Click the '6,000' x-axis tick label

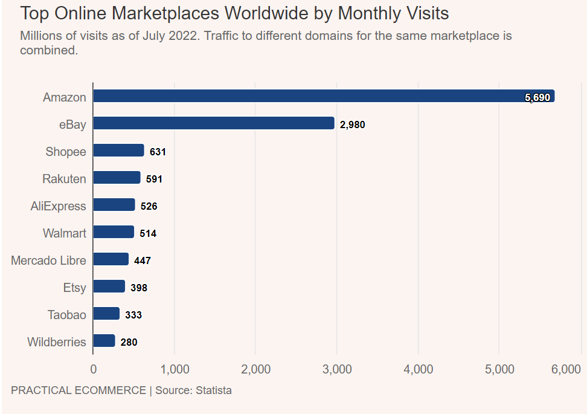(566, 369)
